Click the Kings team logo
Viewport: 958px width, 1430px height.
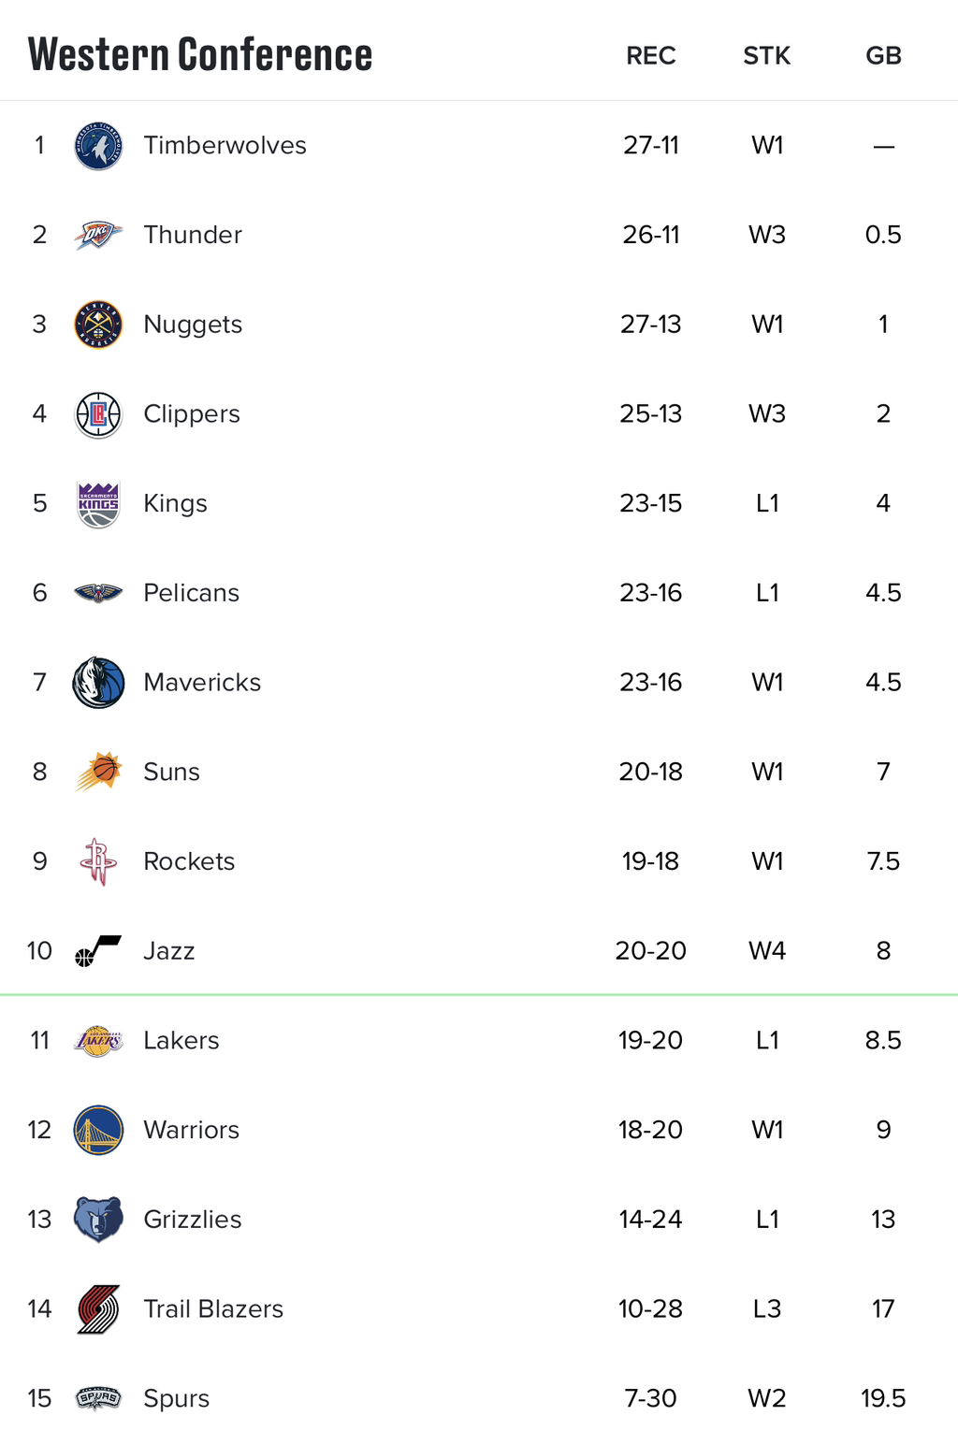98,504
